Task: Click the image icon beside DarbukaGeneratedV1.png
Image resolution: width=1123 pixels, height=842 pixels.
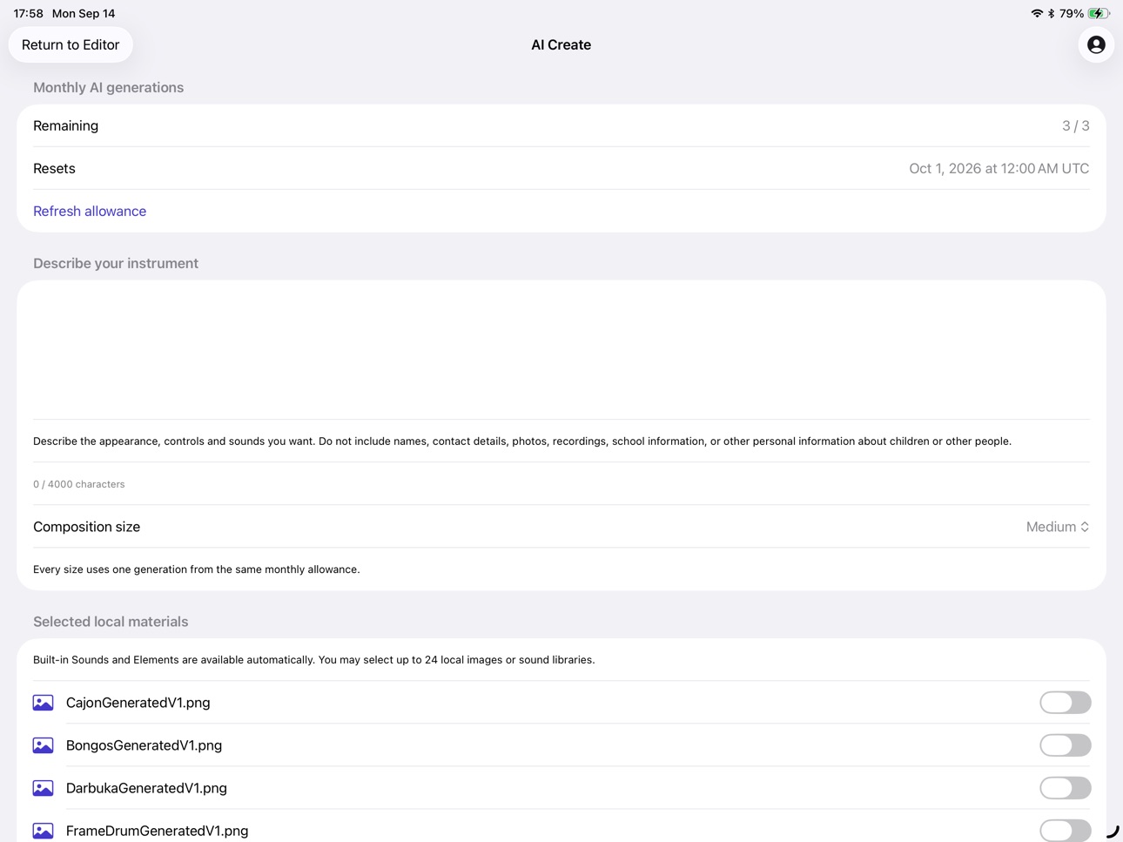Action: (x=43, y=788)
